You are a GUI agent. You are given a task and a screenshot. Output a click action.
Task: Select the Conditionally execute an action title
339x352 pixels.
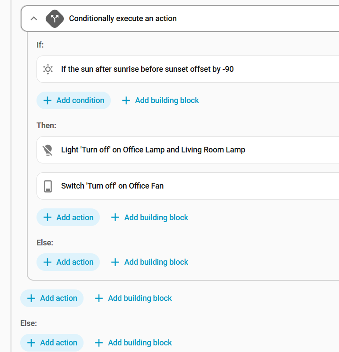(123, 19)
